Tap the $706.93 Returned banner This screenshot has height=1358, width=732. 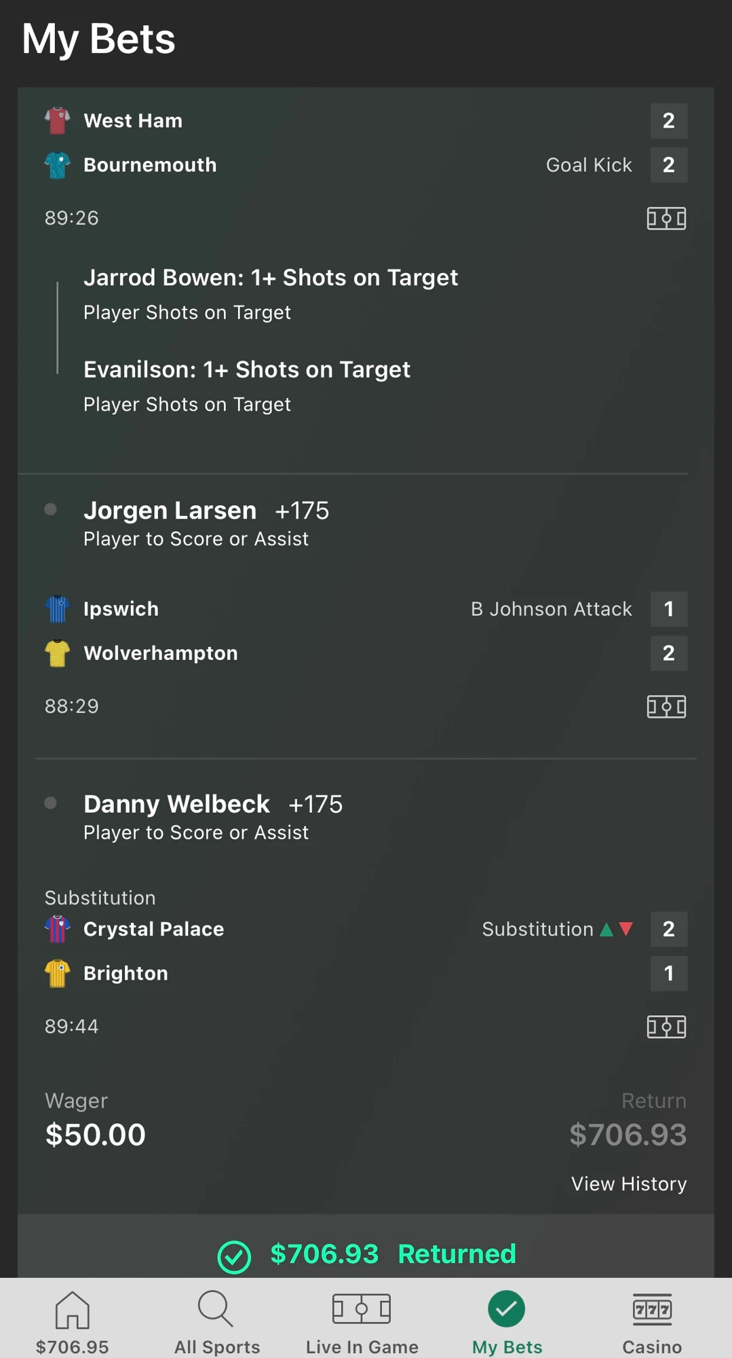366,1254
